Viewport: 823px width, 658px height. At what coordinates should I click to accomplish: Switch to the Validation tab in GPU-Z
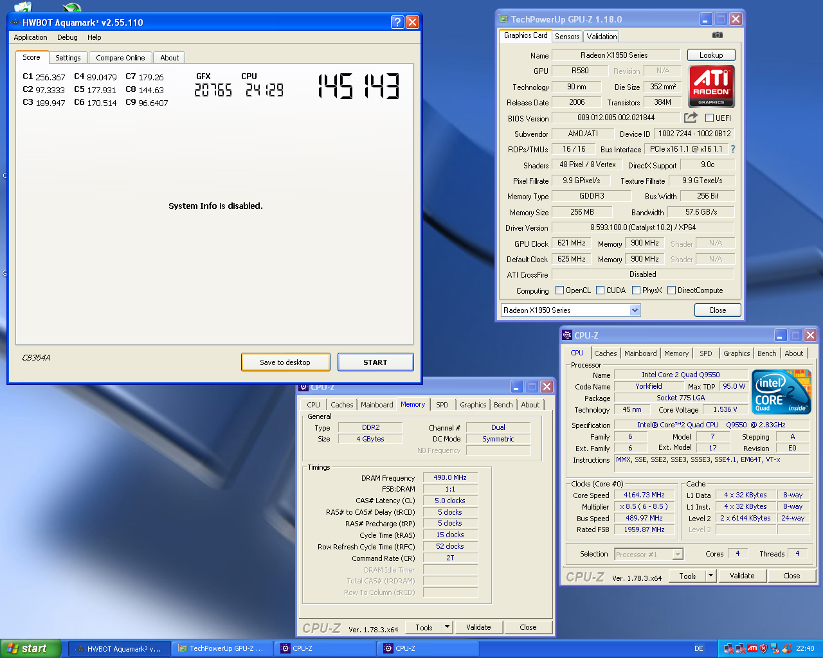[602, 37]
